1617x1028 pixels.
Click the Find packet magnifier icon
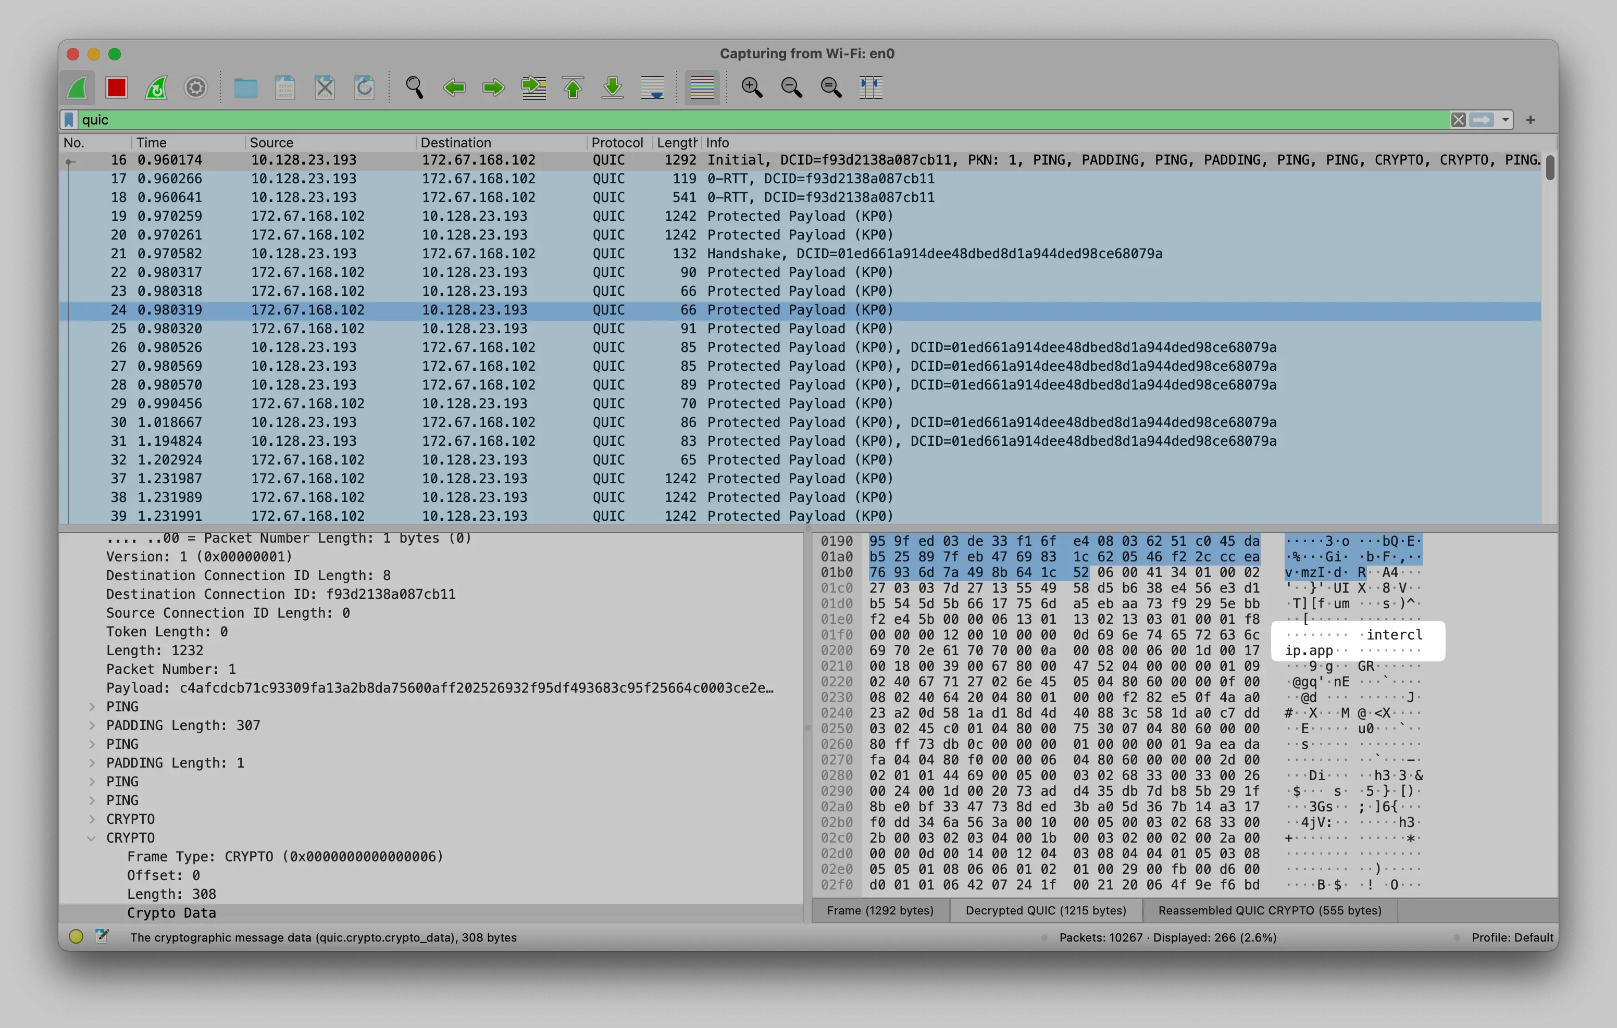(414, 88)
